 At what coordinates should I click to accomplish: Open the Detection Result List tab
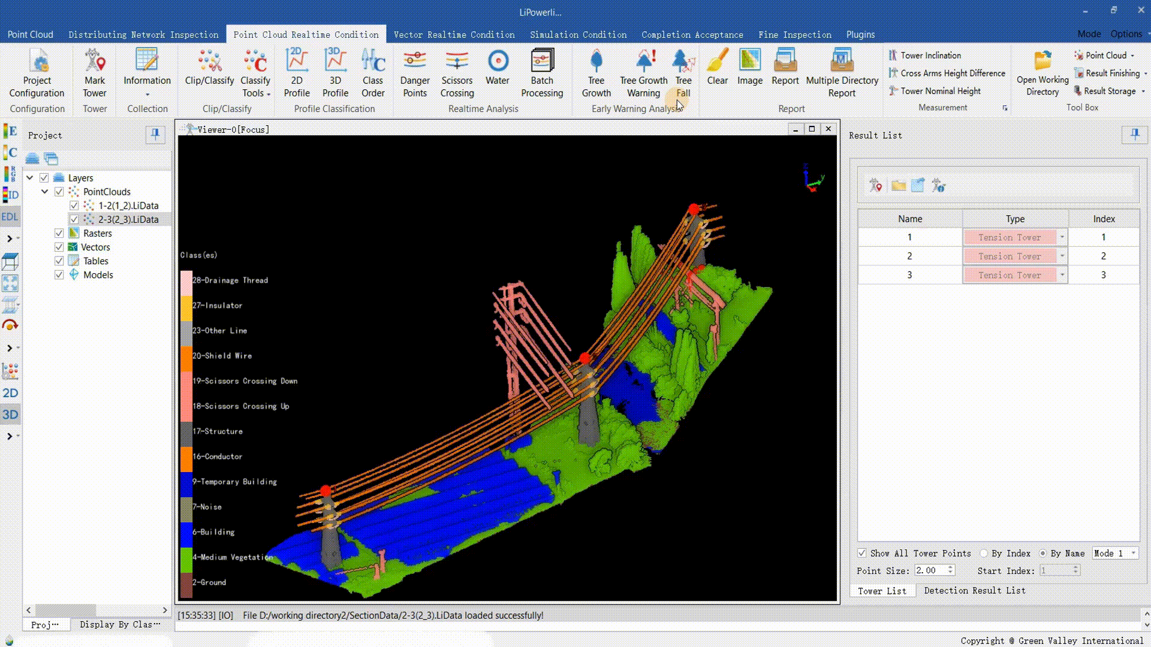[974, 591]
